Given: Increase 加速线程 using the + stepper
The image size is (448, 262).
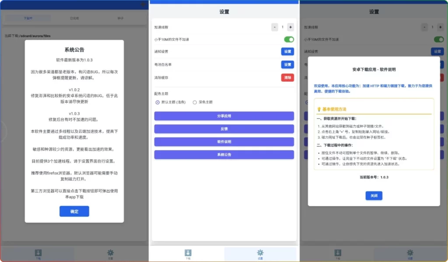Looking at the screenshot, I should tap(290, 26).
